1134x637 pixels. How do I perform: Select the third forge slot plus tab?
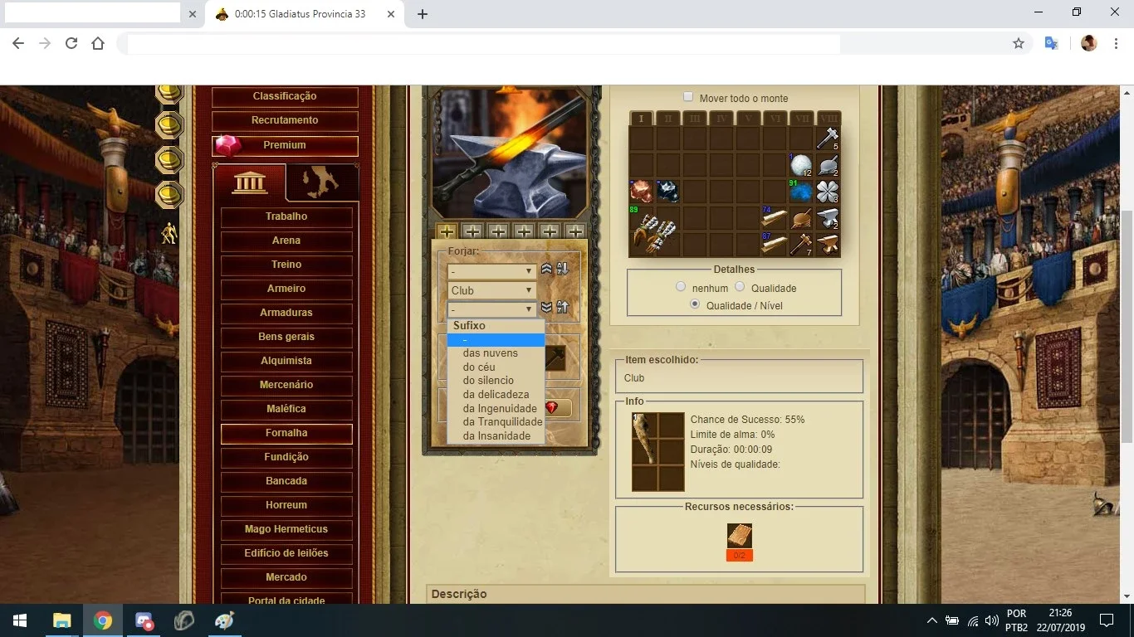498,231
